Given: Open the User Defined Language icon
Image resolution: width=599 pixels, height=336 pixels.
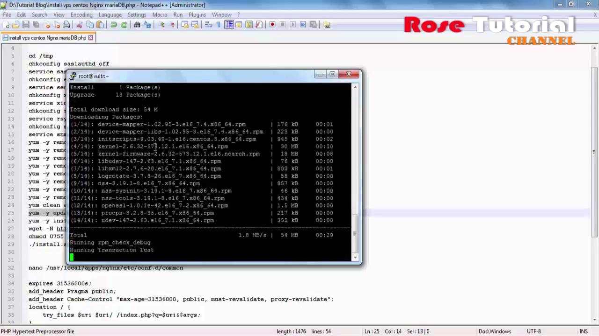Looking at the screenshot, I should 239,25.
